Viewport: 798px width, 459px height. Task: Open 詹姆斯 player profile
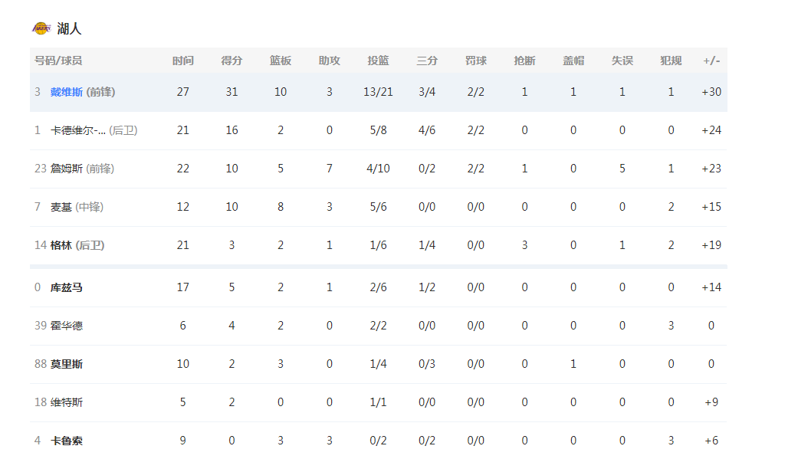tap(67, 169)
